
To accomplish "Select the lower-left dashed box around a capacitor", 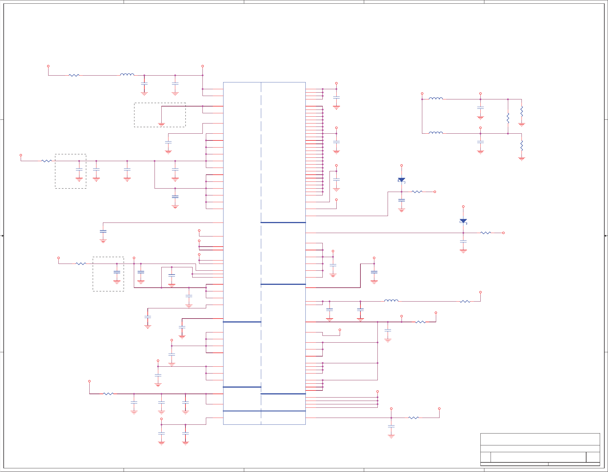I will [108, 274].
